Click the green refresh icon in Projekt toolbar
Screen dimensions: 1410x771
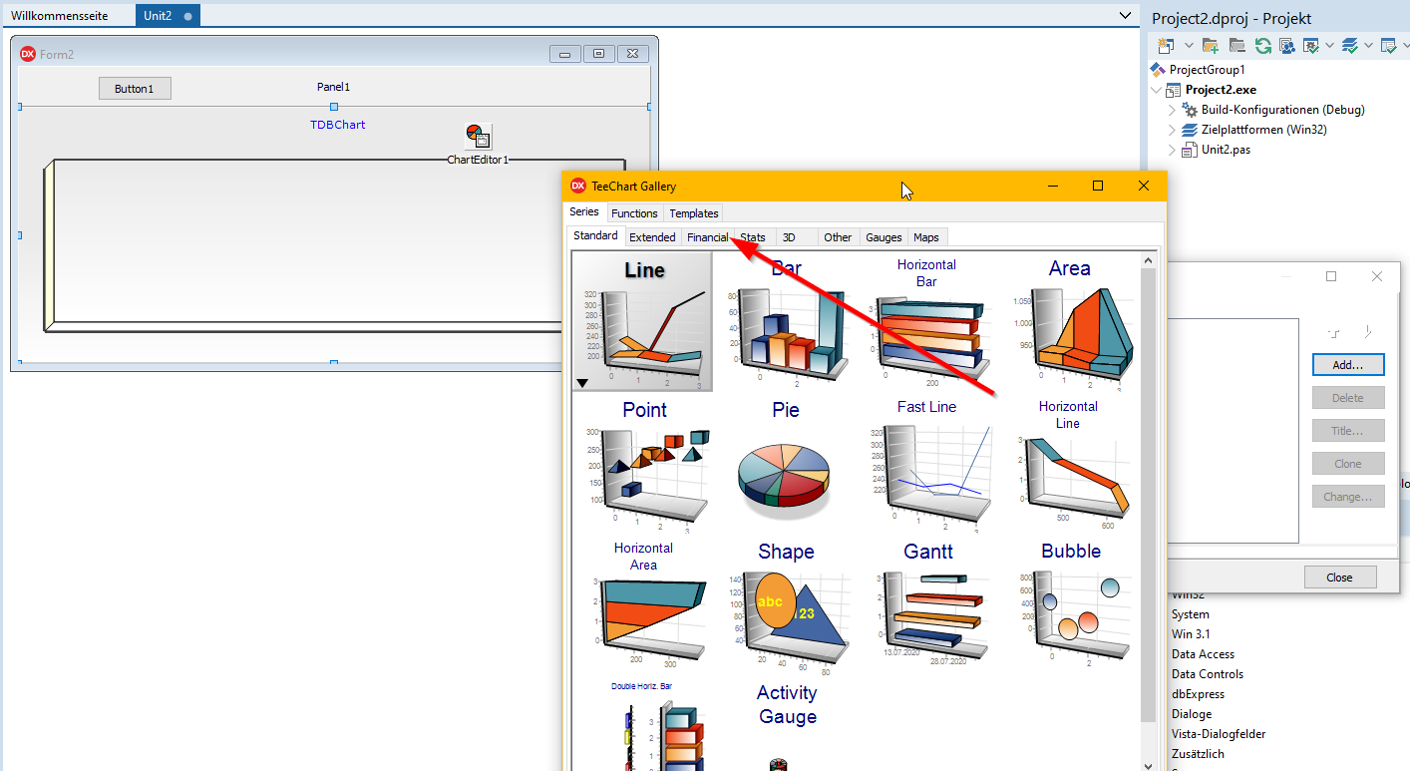1262,46
